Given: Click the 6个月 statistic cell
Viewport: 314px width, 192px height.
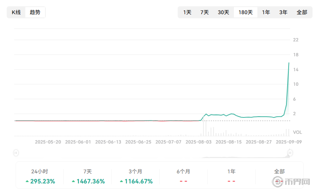Looking at the screenshot, I should pos(183,177).
